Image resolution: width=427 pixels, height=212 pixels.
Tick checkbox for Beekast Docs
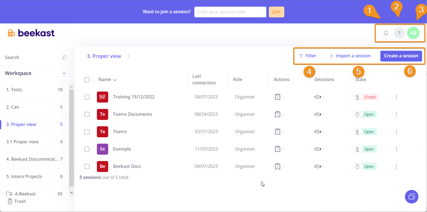click(87, 167)
